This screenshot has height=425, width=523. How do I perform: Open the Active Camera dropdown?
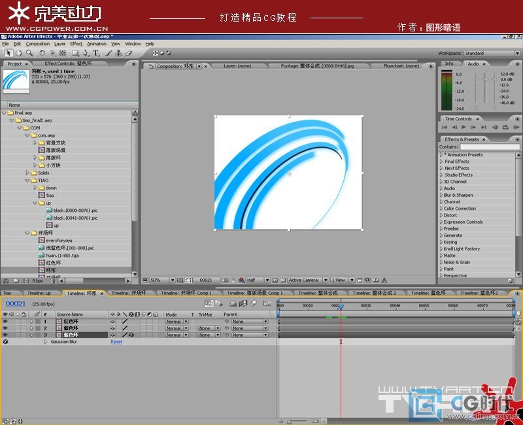pos(308,280)
